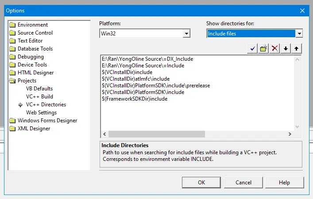The width and height of the screenshot is (313, 199).
Task: Select Source Control category
Action: point(35,33)
